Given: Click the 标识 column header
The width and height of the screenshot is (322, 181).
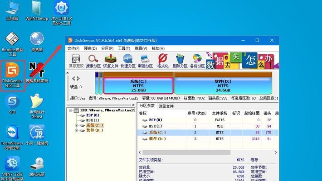Looking at the screenshot, I should click(236, 113).
